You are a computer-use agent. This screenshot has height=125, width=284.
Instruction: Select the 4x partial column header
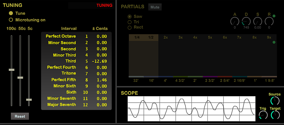pyautogui.click(x=195, y=38)
